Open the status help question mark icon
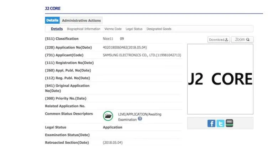The image size is (268, 146). (x=140, y=119)
